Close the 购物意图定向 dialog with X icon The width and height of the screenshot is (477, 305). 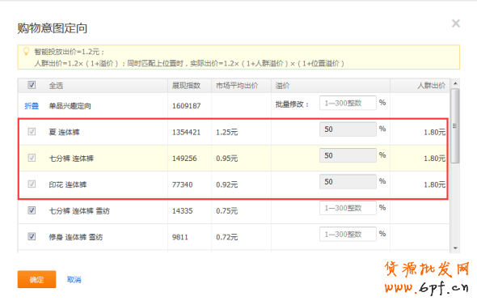coord(456,23)
